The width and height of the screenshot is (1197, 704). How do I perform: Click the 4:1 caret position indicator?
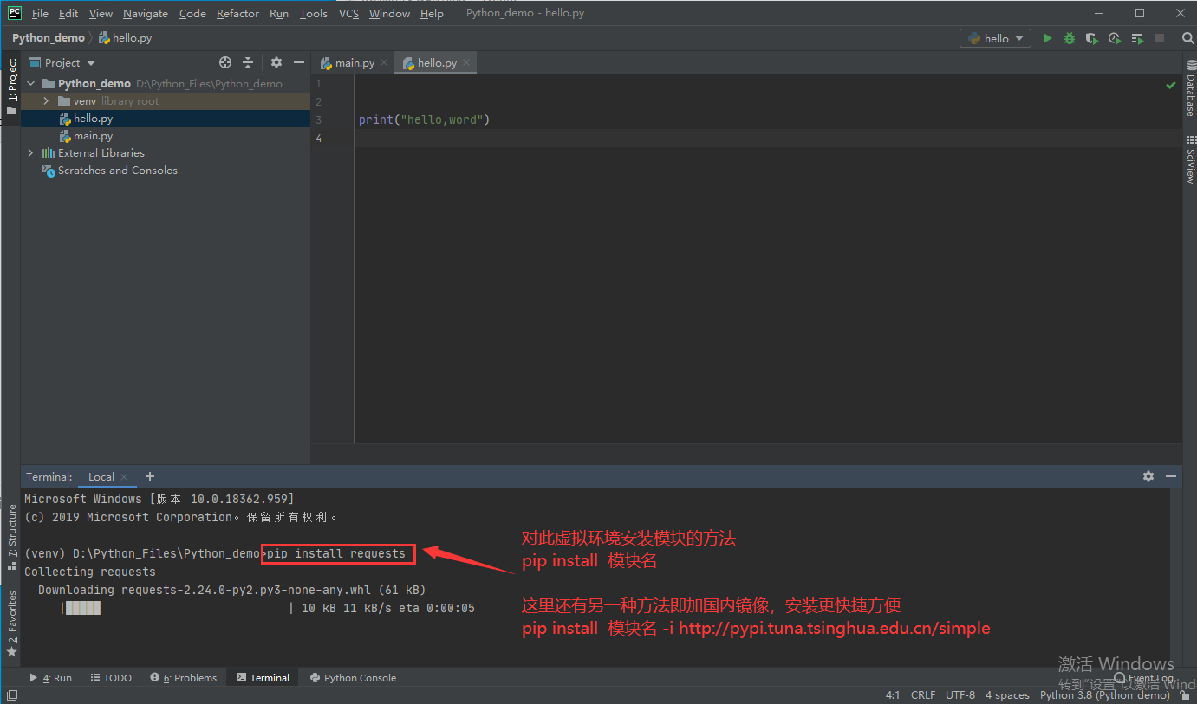pyautogui.click(x=893, y=694)
